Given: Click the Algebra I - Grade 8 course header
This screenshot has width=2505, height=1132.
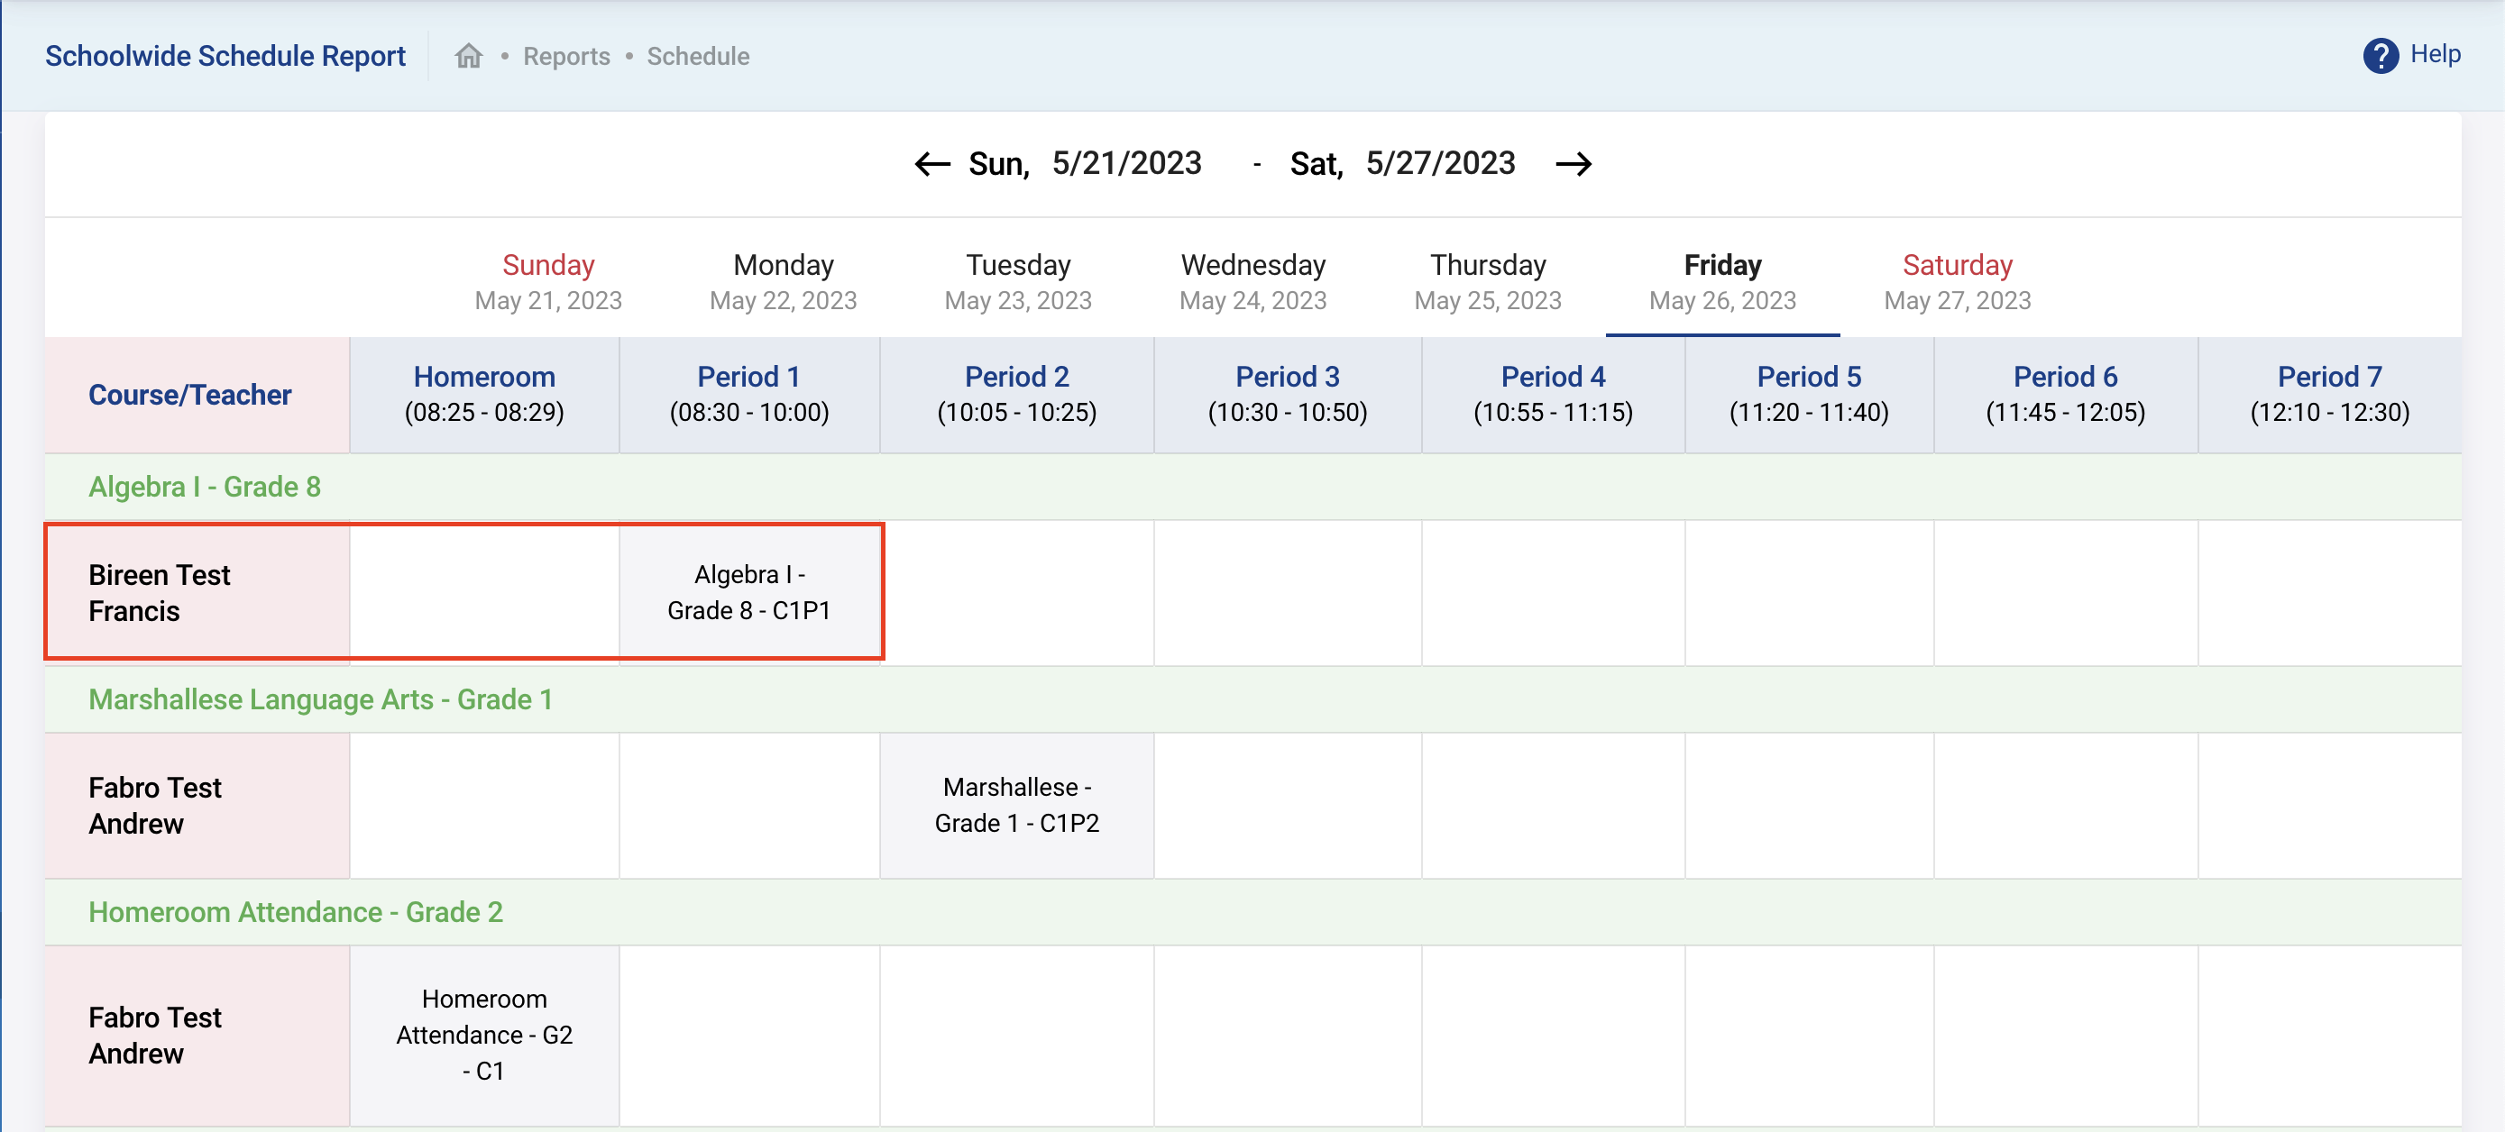Looking at the screenshot, I should pos(204,487).
